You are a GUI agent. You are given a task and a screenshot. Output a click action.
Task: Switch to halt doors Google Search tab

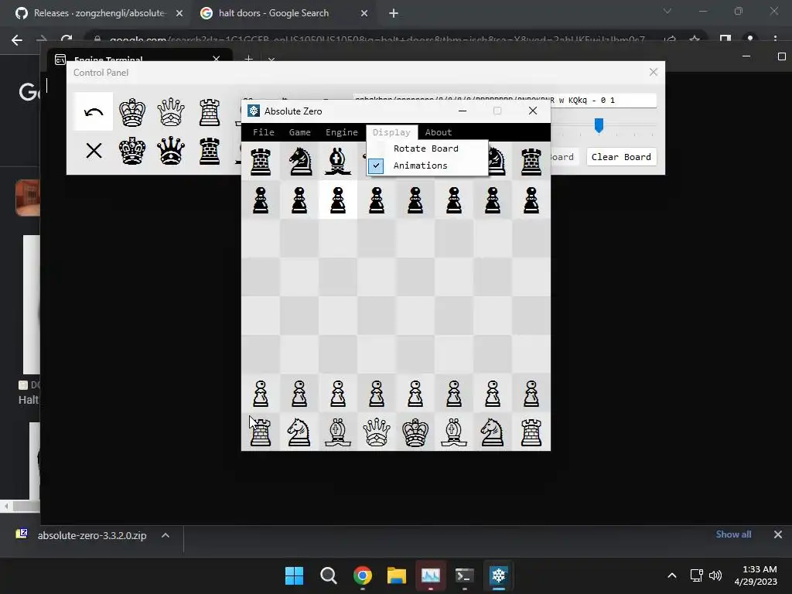tap(285, 13)
